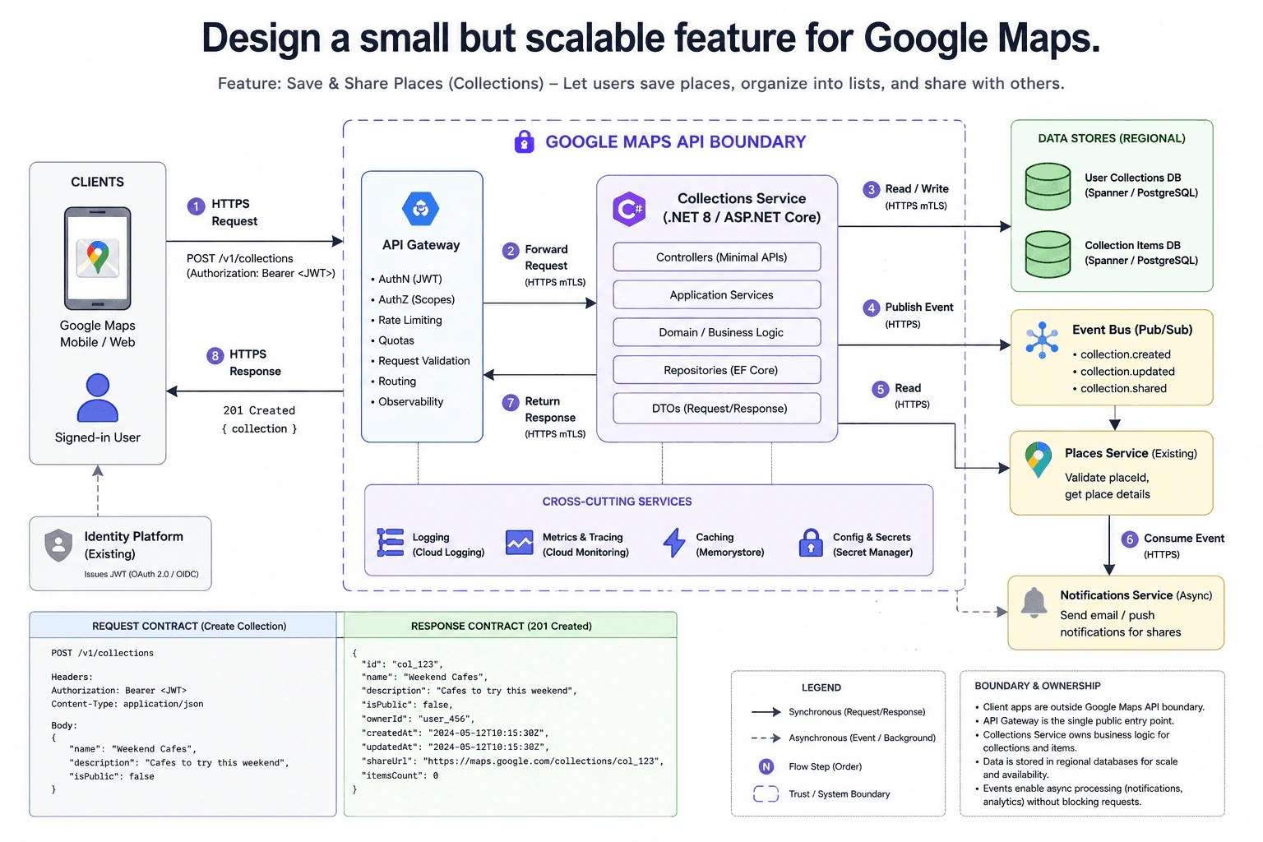This screenshot has height=842, width=1263.
Task: Select the "DATA STORES (REGIONAL)" heading
Action: [x=1112, y=138]
